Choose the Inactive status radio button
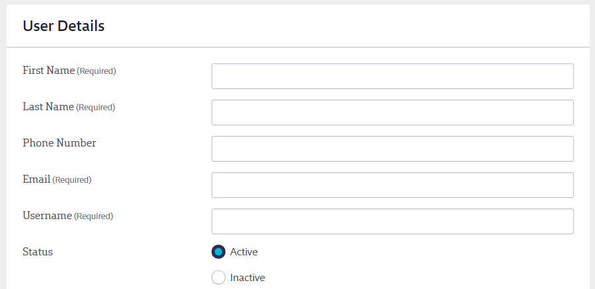This screenshot has width=595, height=289. pos(218,278)
